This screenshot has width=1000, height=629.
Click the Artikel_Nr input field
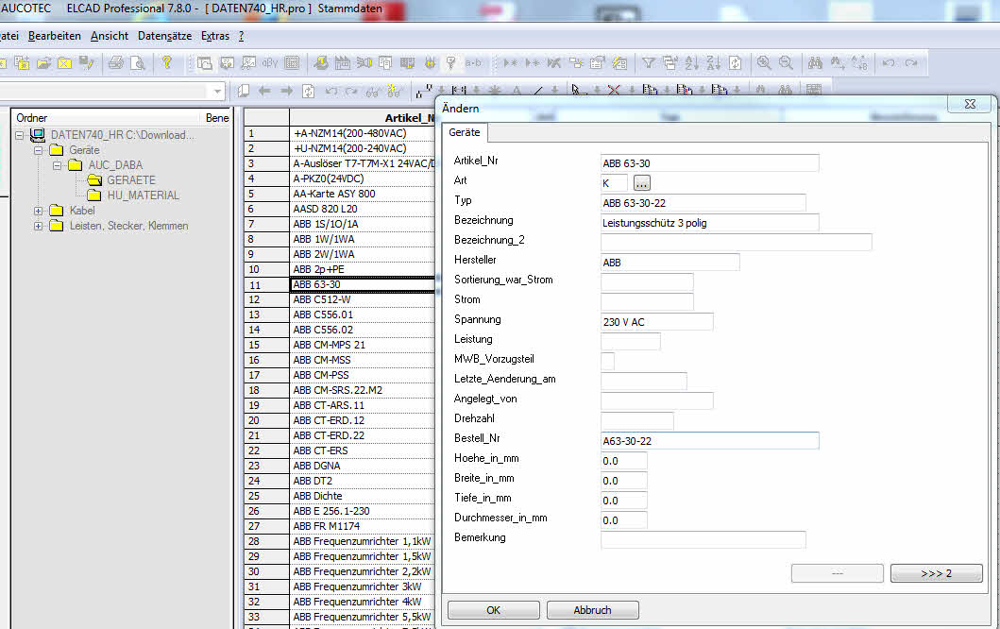pyautogui.click(x=709, y=163)
